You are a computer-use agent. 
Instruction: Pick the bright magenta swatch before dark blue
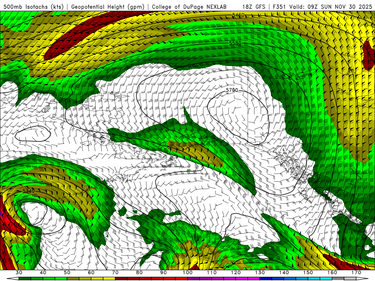pos(254,279)
